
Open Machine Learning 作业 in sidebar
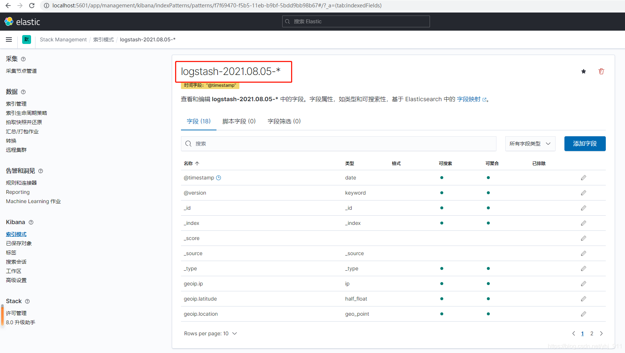[x=33, y=201]
